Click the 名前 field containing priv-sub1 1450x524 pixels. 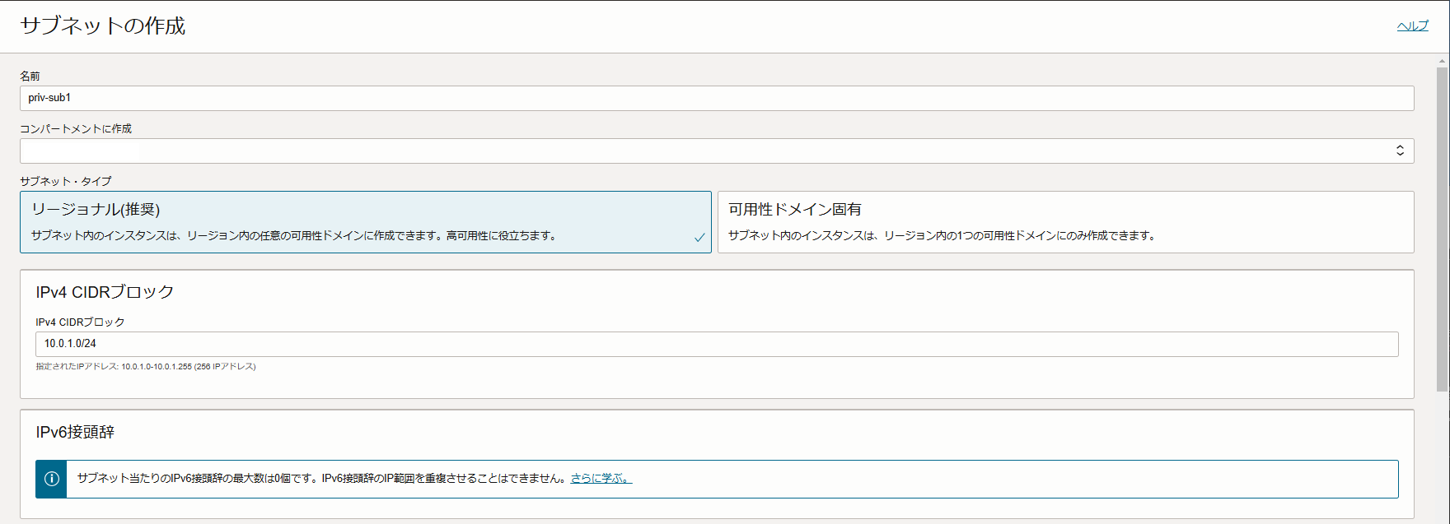tap(717, 98)
